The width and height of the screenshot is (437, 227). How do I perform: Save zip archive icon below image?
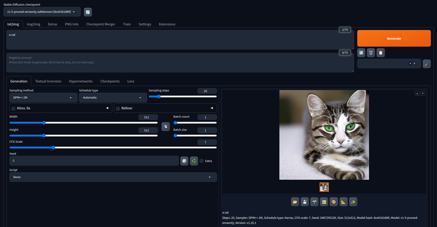coord(314,202)
